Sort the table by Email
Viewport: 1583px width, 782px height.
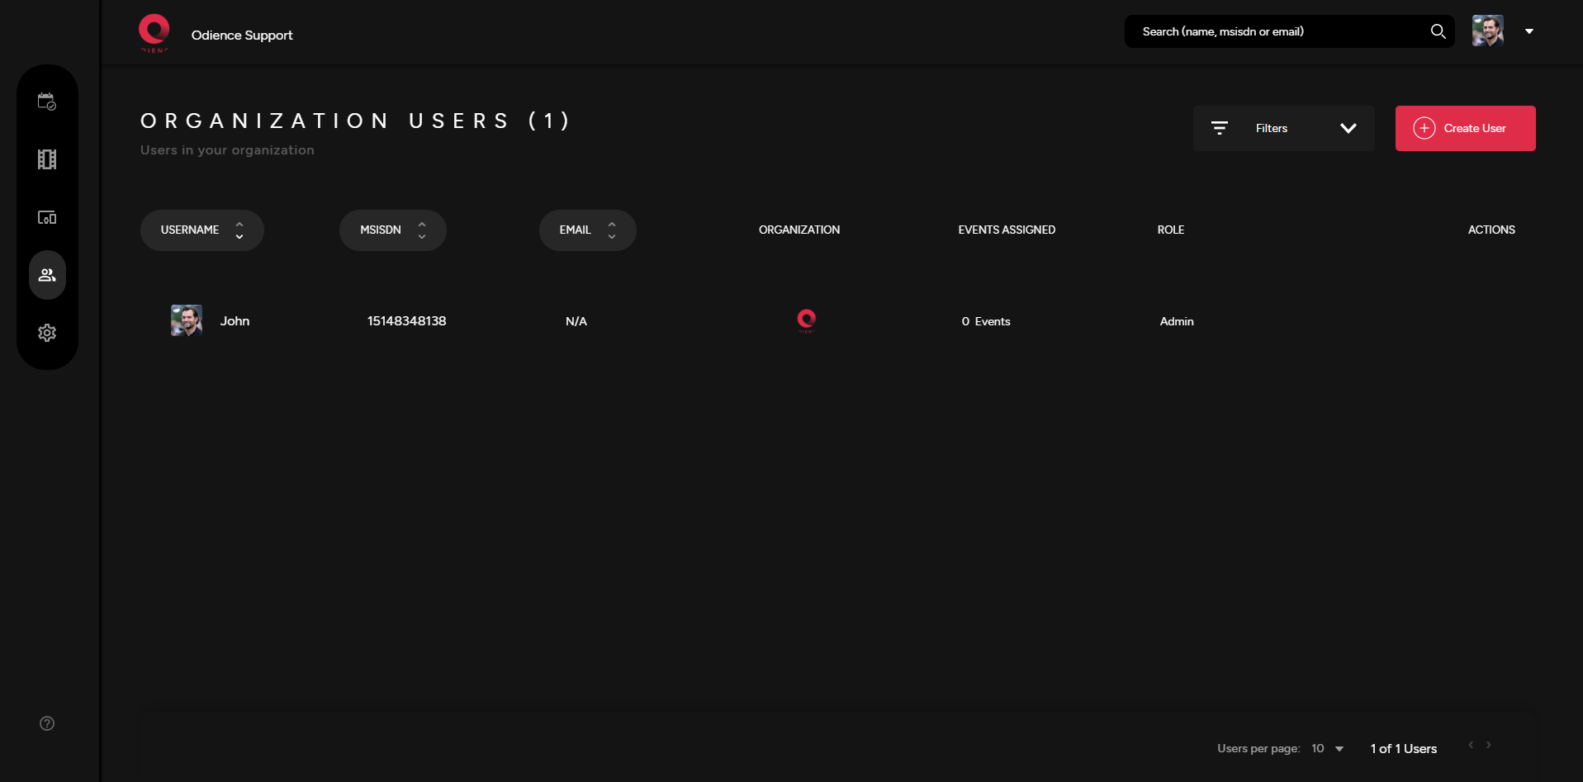coord(587,230)
